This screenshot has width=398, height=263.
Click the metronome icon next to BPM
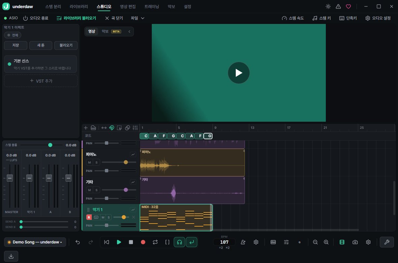point(243,242)
